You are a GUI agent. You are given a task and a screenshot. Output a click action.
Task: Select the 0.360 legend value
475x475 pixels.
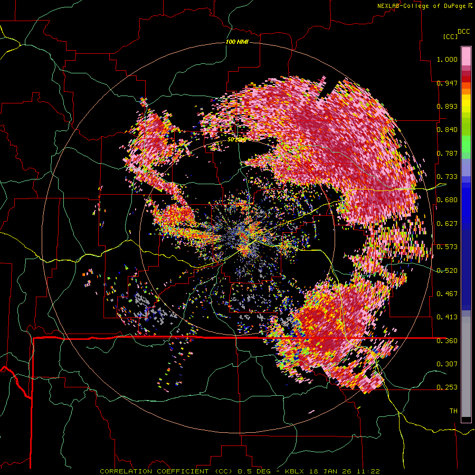click(x=447, y=341)
